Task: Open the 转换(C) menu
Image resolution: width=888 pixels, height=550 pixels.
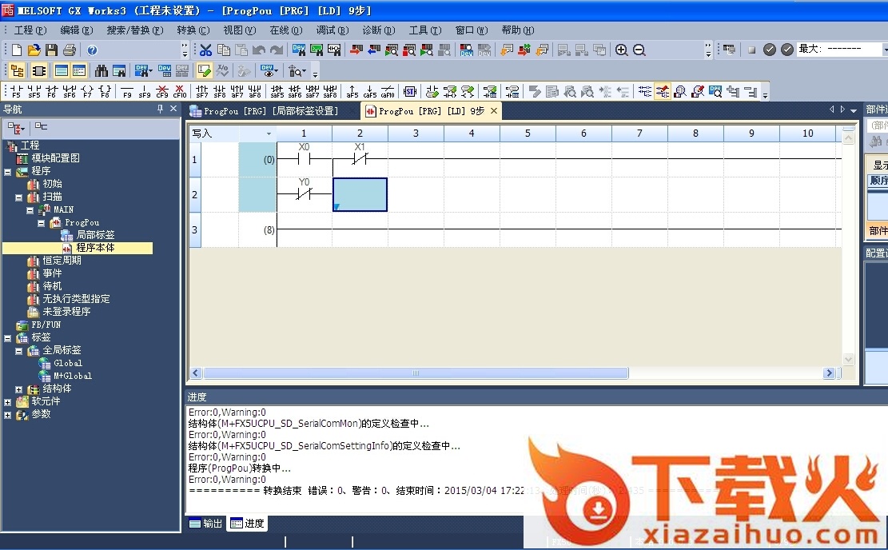Action: pyautogui.click(x=192, y=30)
